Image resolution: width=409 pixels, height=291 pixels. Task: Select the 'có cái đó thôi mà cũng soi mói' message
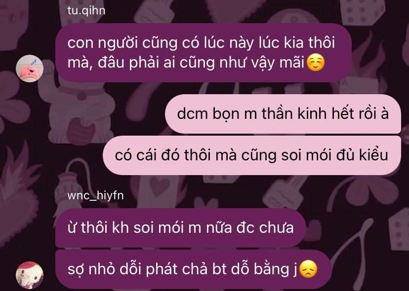coord(252,155)
